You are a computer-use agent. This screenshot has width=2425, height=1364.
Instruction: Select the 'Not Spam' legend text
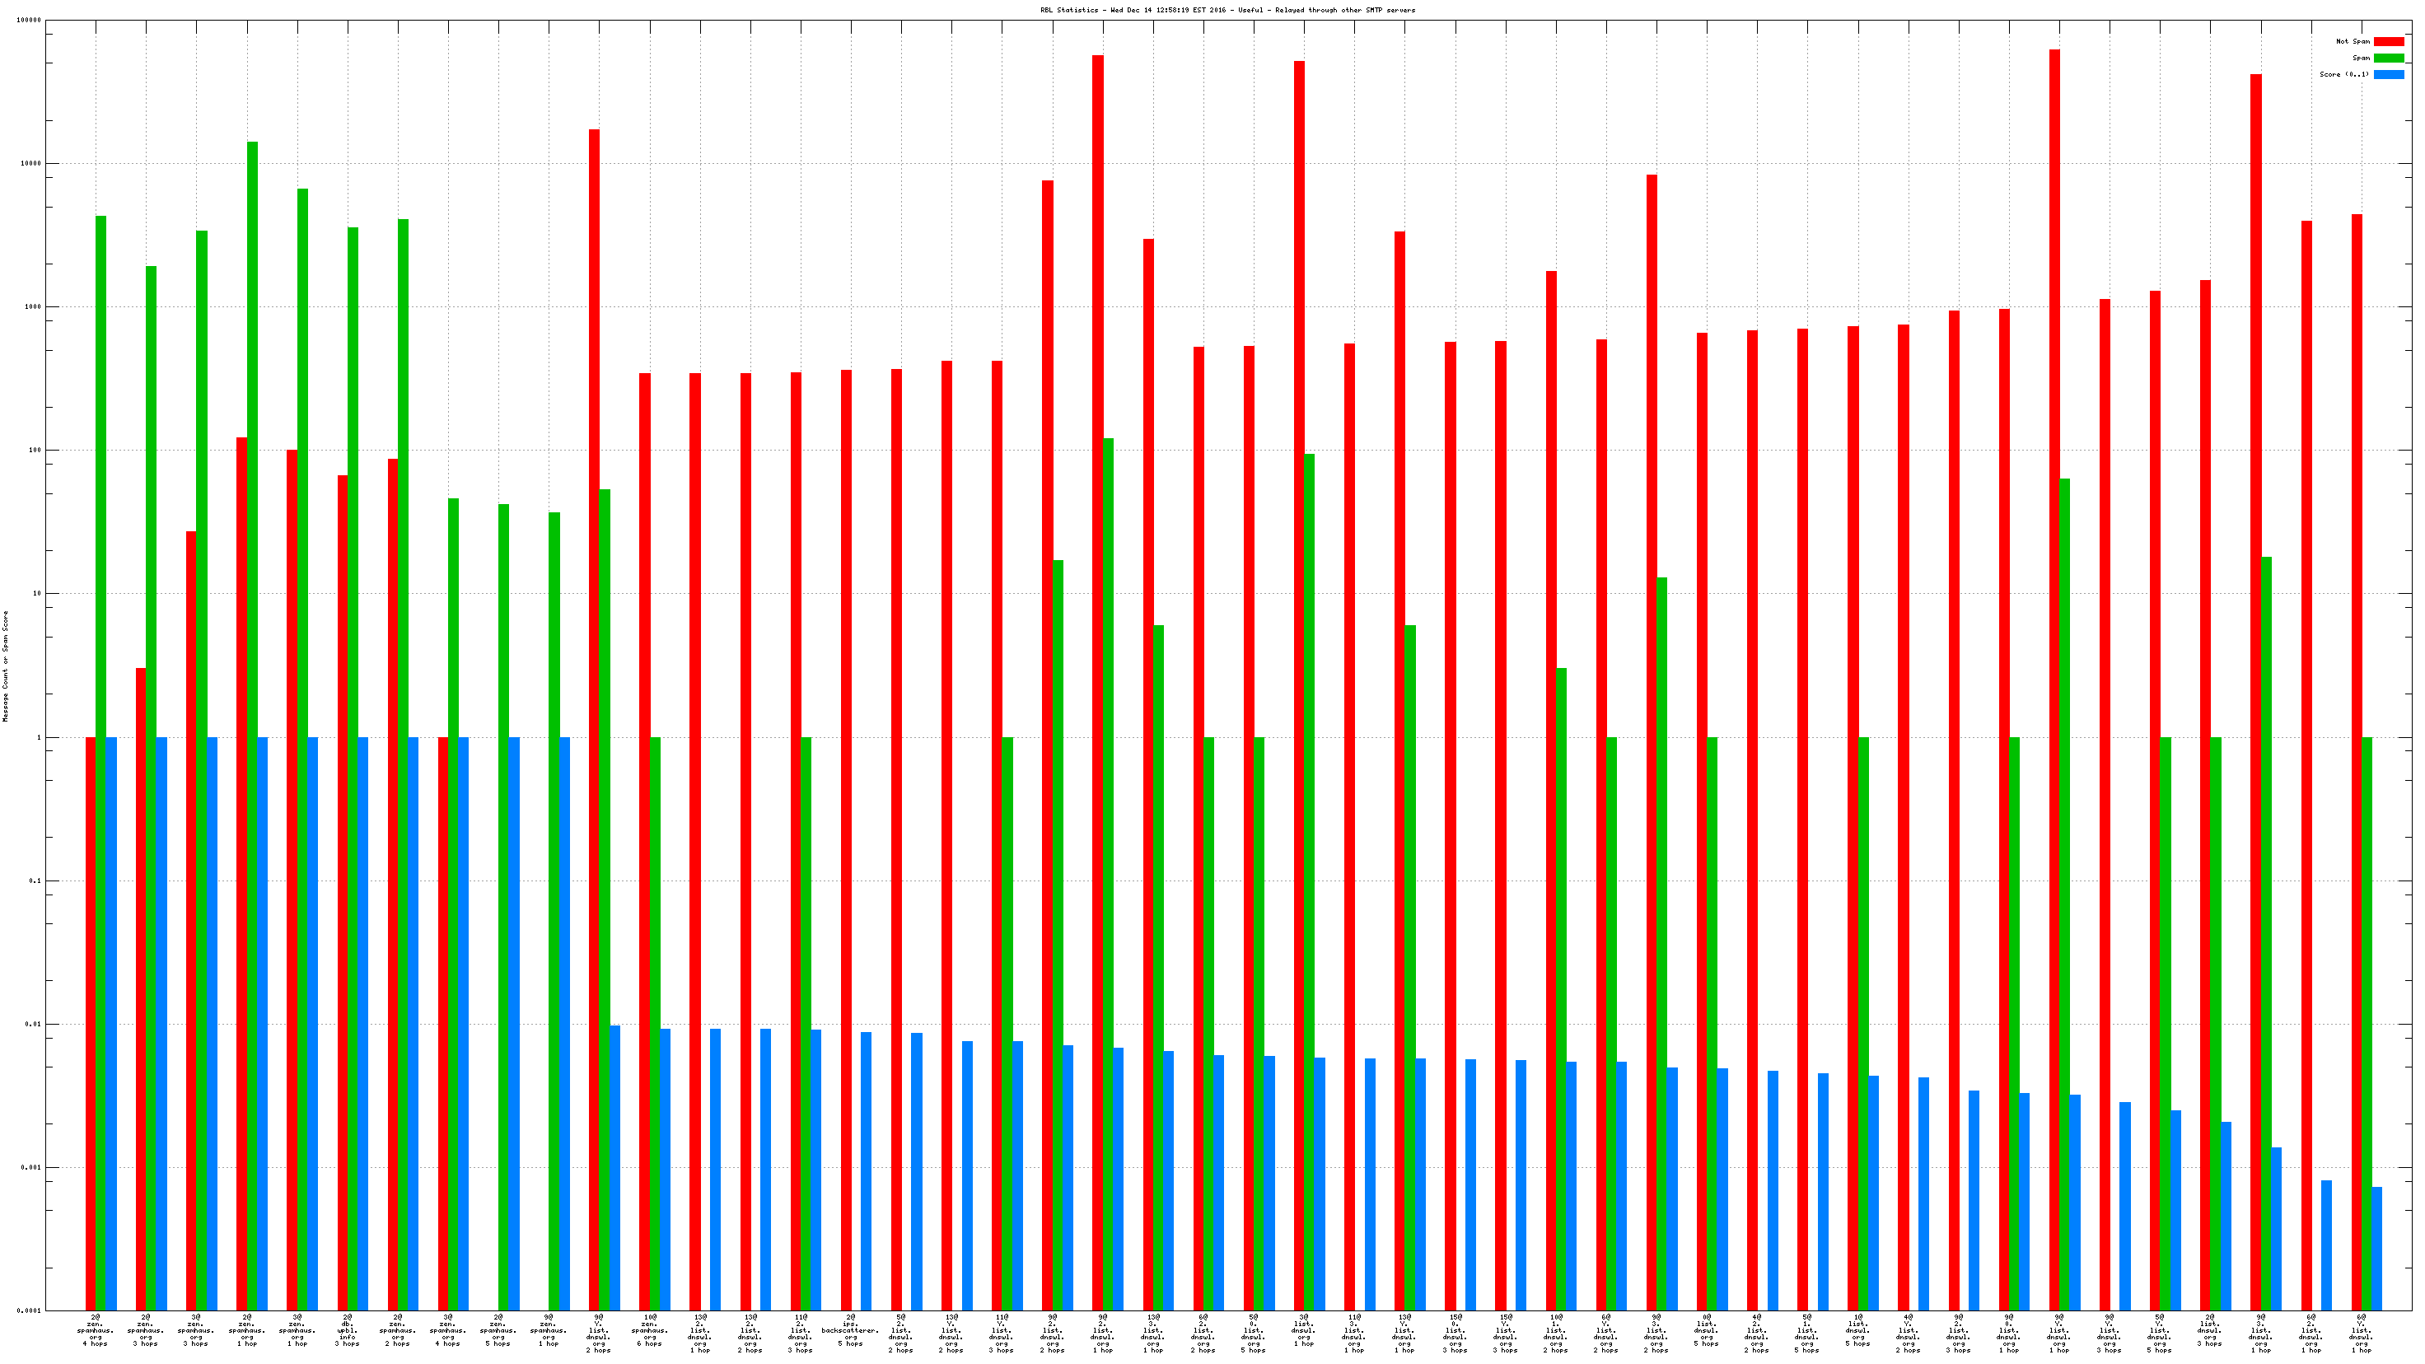[x=2353, y=41]
